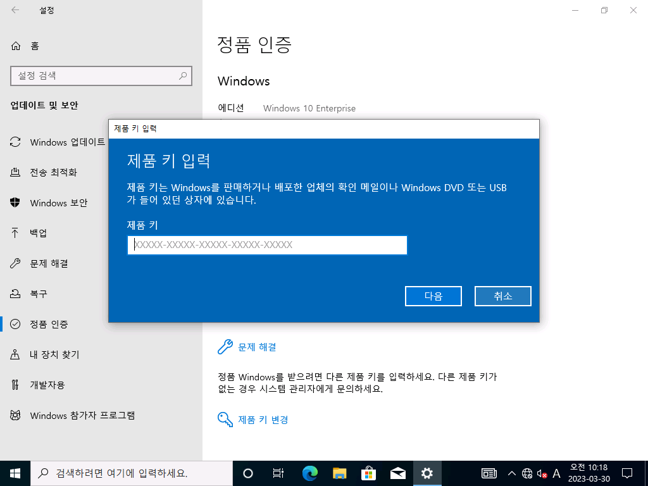Click the 복구 recovery icon
Viewport: 648px width, 486px height.
click(x=15, y=294)
